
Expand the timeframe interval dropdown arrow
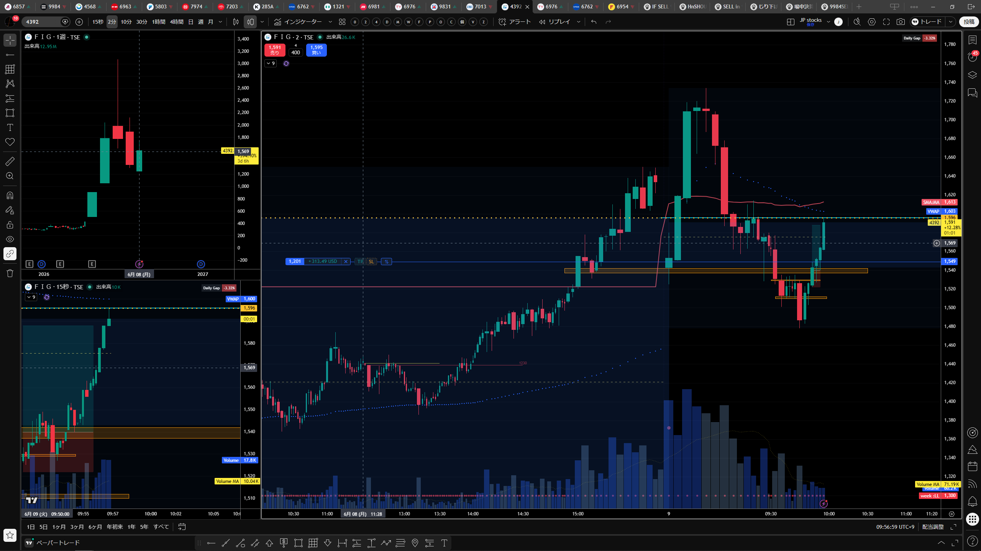220,22
